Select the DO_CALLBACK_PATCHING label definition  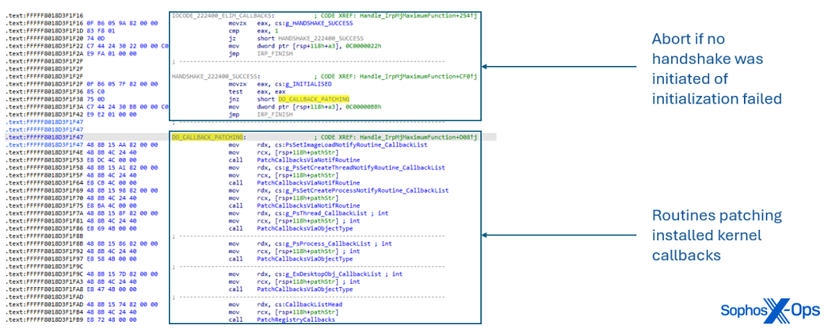tap(207, 137)
